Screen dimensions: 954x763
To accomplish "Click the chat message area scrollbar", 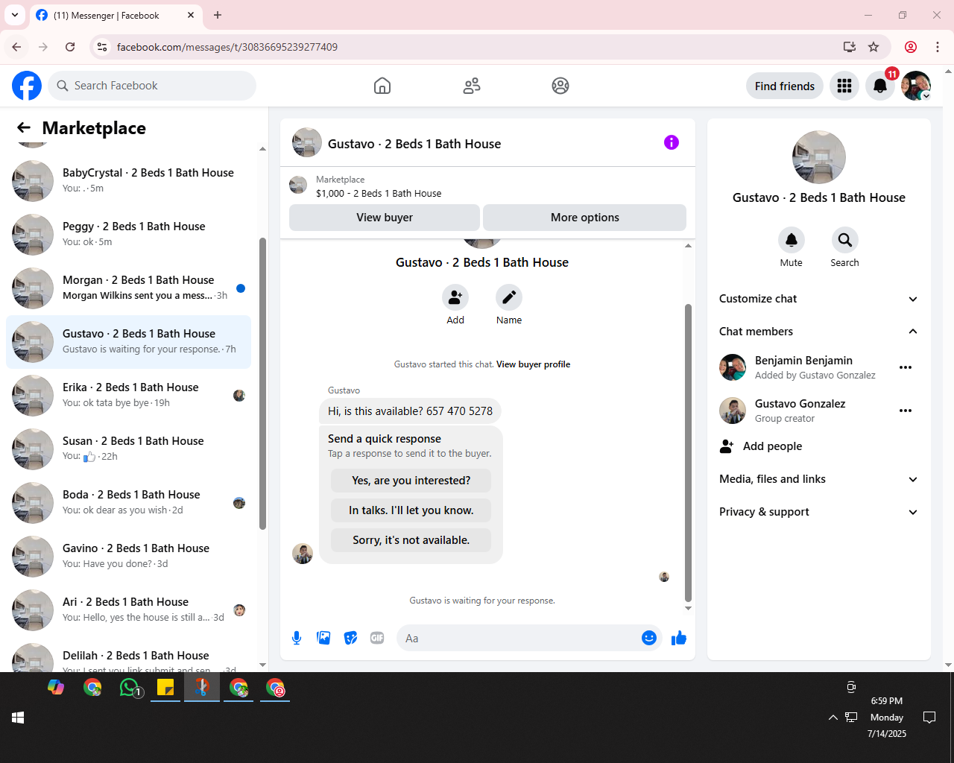I will (x=688, y=452).
